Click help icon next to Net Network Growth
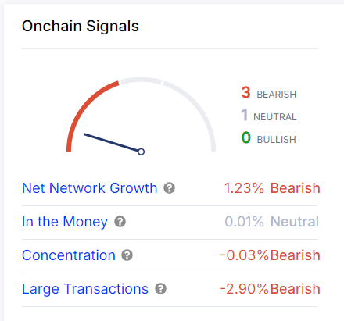 [x=169, y=188]
